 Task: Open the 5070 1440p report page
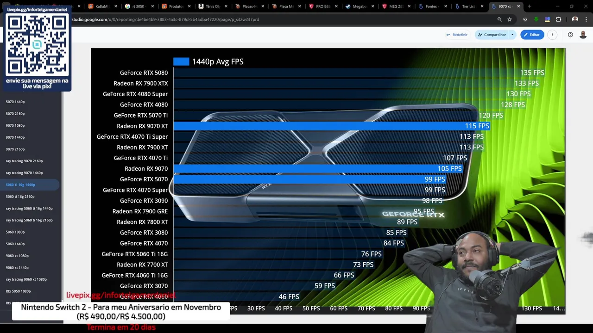point(15,102)
